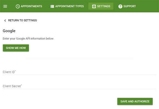Open the Appointments tab
Image resolution: width=159 pixels, height=109 pixels.
click(x=29, y=6)
